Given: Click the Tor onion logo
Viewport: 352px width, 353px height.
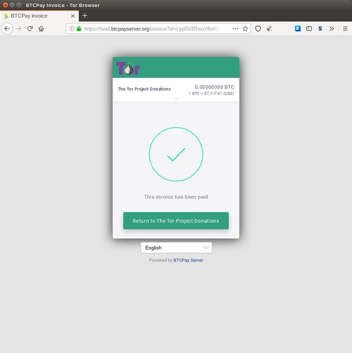Looking at the screenshot, I should [128, 68].
